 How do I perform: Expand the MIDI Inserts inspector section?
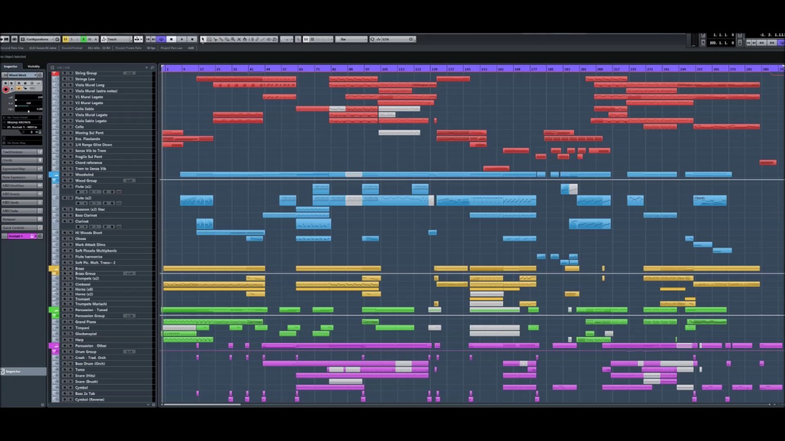click(x=22, y=194)
